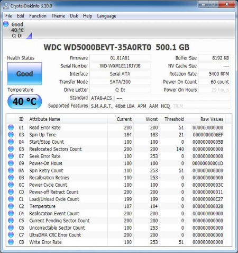Click the status orb for Current Pending Sector Count
Image resolution: width=238 pixels, height=253 pixels.
click(x=11, y=221)
